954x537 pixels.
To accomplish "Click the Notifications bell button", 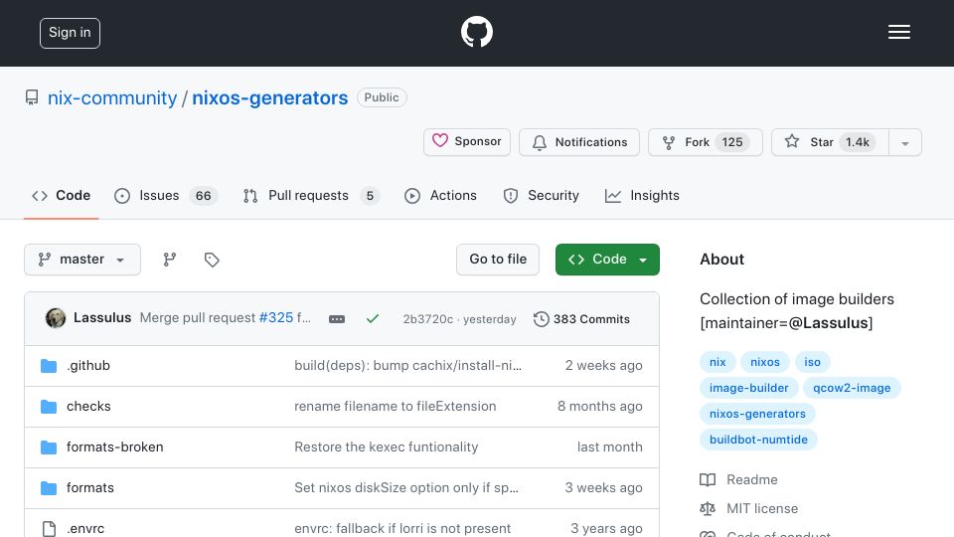I will pos(579,142).
